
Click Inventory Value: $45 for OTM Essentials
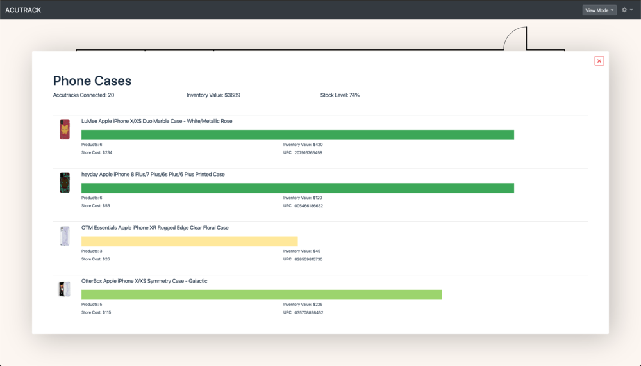coord(302,251)
